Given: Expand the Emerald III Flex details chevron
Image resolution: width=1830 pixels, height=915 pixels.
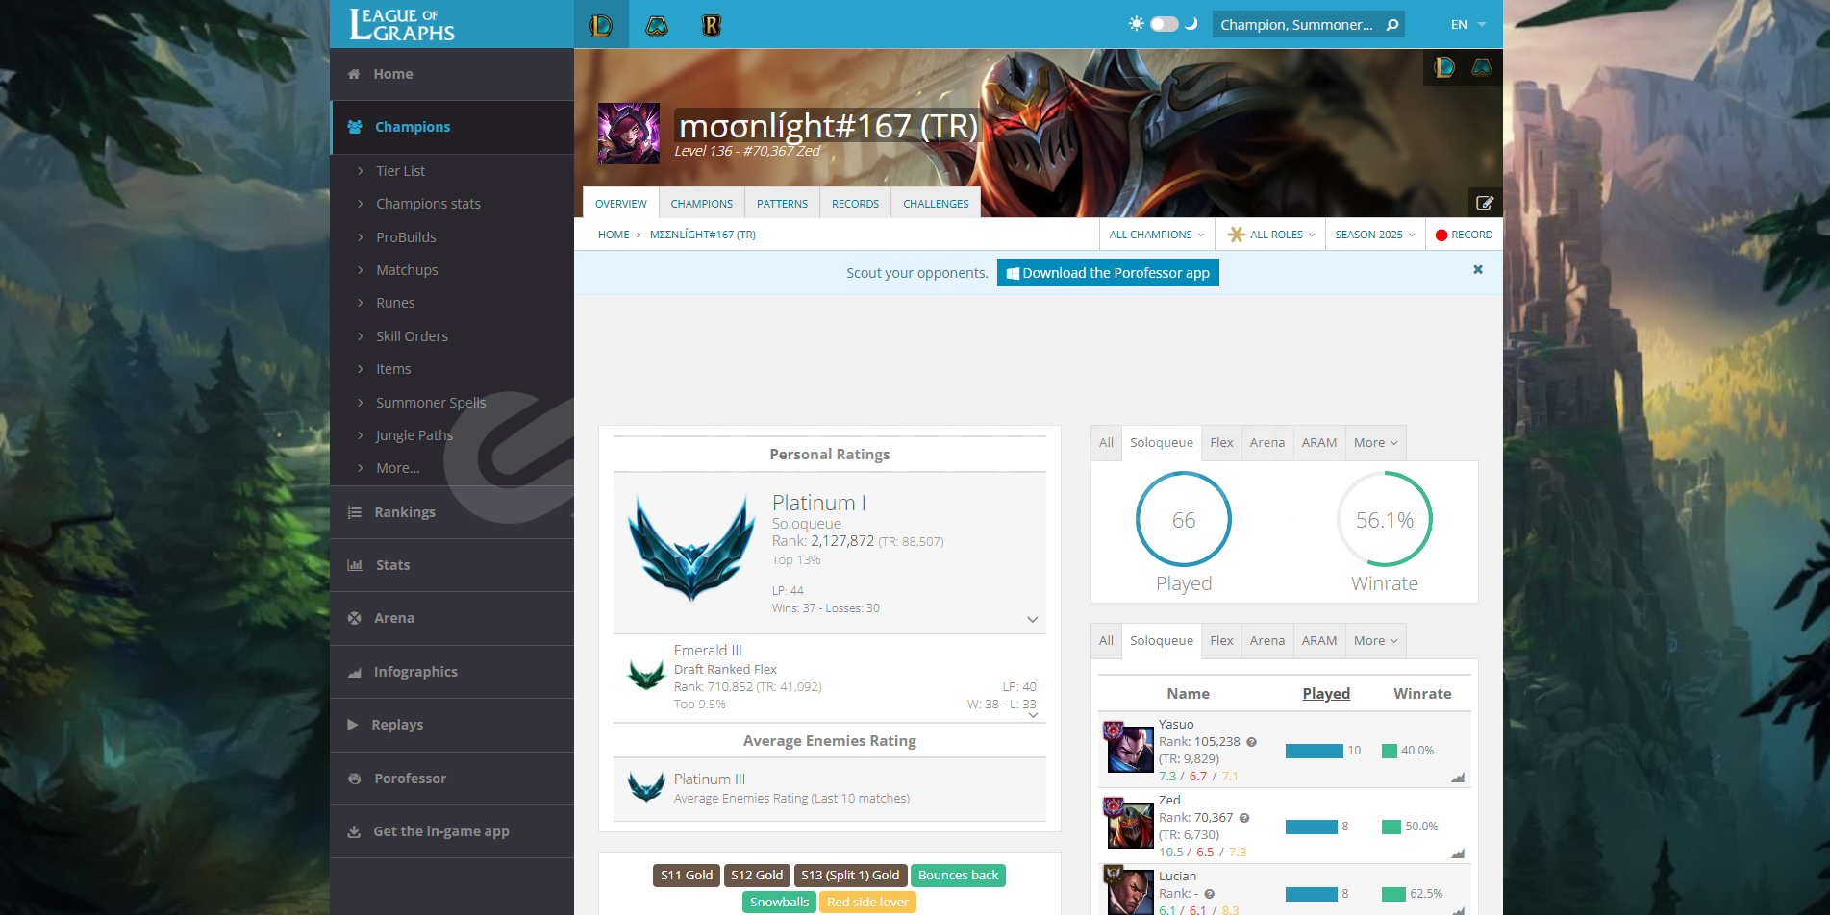Looking at the screenshot, I should (x=1033, y=715).
